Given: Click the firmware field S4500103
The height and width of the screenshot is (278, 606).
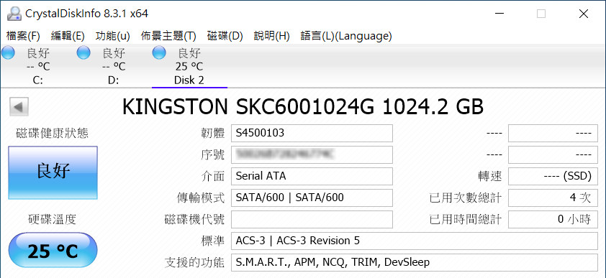Looking at the screenshot, I should pos(312,134).
